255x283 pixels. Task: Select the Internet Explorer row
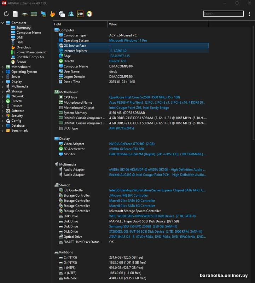[x=133, y=51]
